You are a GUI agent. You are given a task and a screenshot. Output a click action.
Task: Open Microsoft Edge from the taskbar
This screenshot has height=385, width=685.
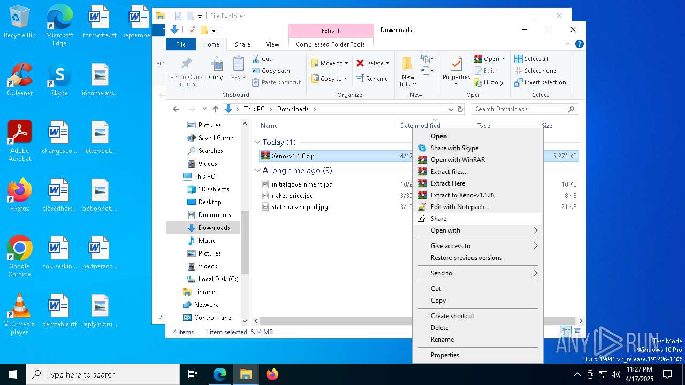220,374
